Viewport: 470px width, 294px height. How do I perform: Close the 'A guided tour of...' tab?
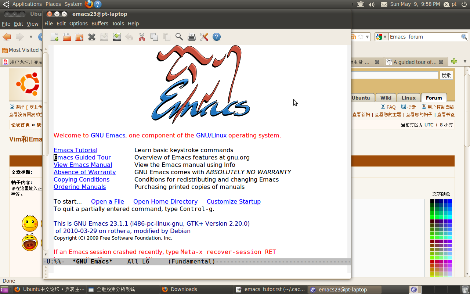pos(441,62)
